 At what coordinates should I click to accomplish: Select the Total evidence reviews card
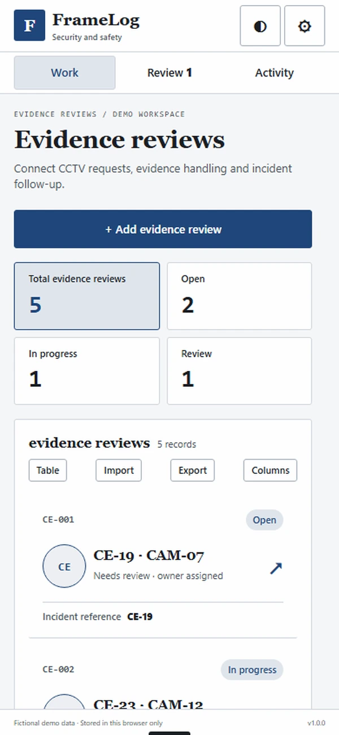[x=87, y=296]
